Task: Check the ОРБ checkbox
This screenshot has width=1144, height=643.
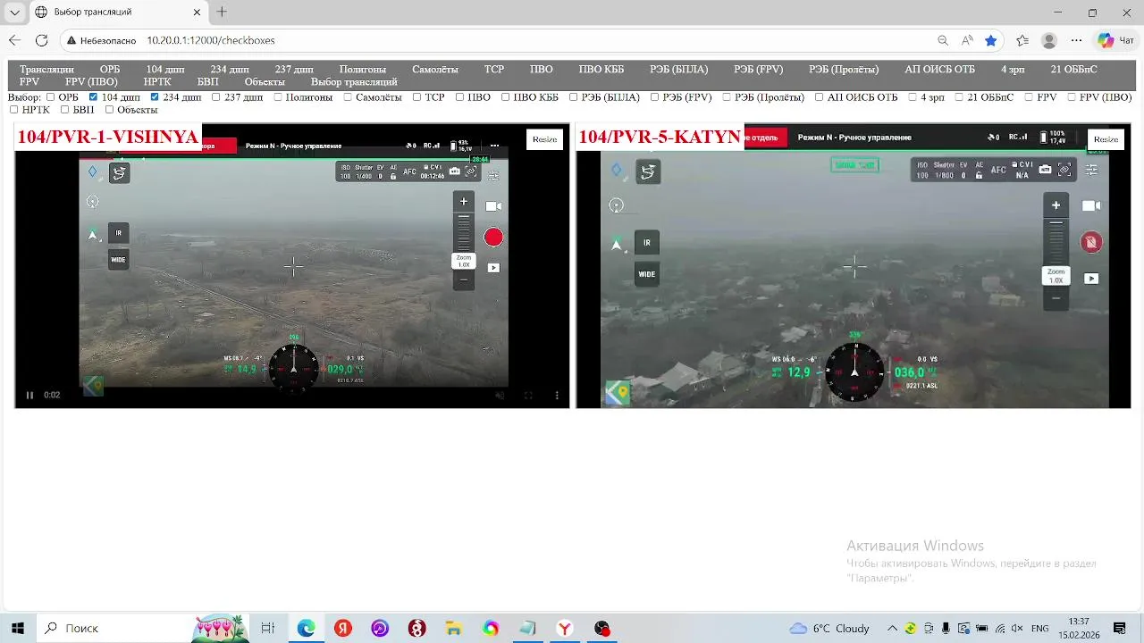Action: (x=51, y=97)
